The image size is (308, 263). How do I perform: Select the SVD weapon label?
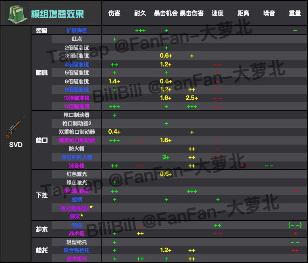16,145
